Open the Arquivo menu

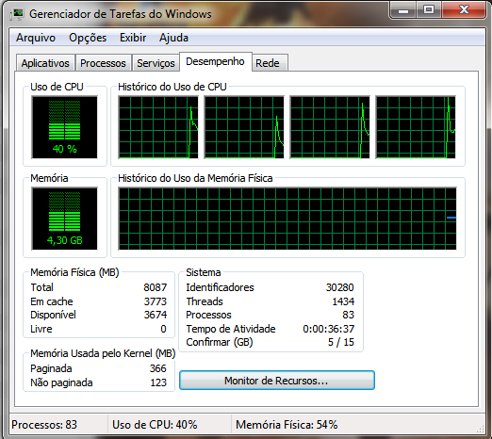tap(36, 38)
